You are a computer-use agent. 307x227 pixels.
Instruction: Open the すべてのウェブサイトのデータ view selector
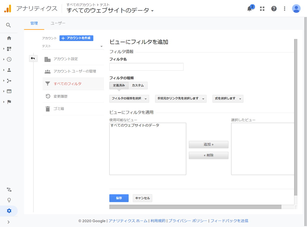tap(110, 10)
